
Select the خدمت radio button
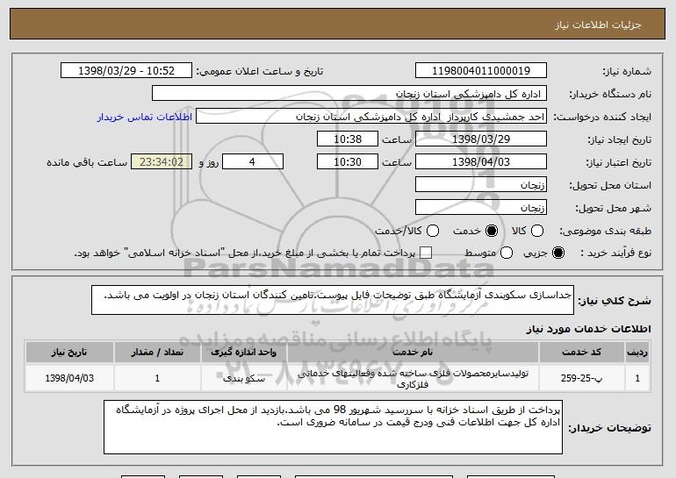(492, 231)
